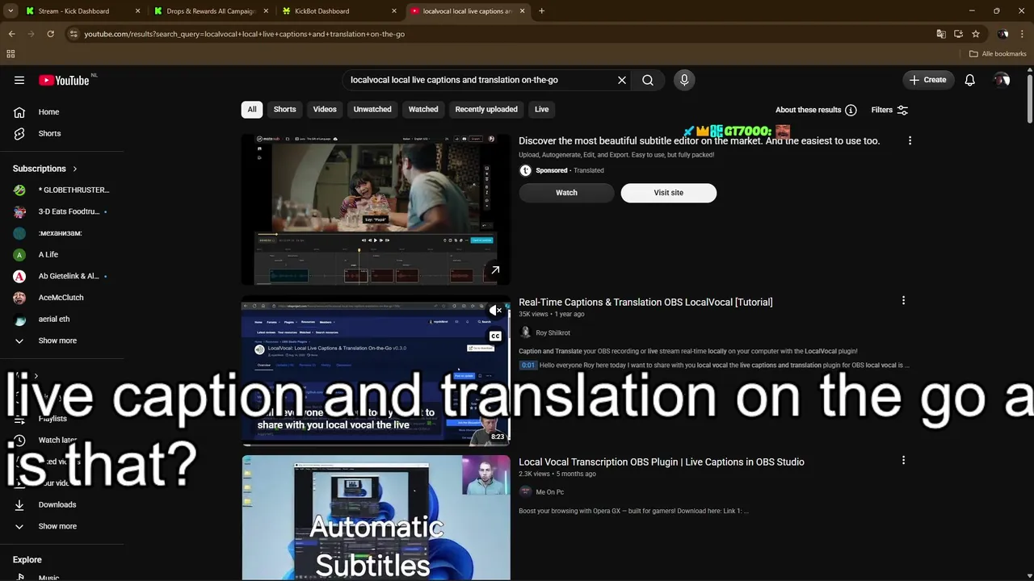
Task: Open more options for Local Vocal Transcription video
Action: pyautogui.click(x=903, y=460)
